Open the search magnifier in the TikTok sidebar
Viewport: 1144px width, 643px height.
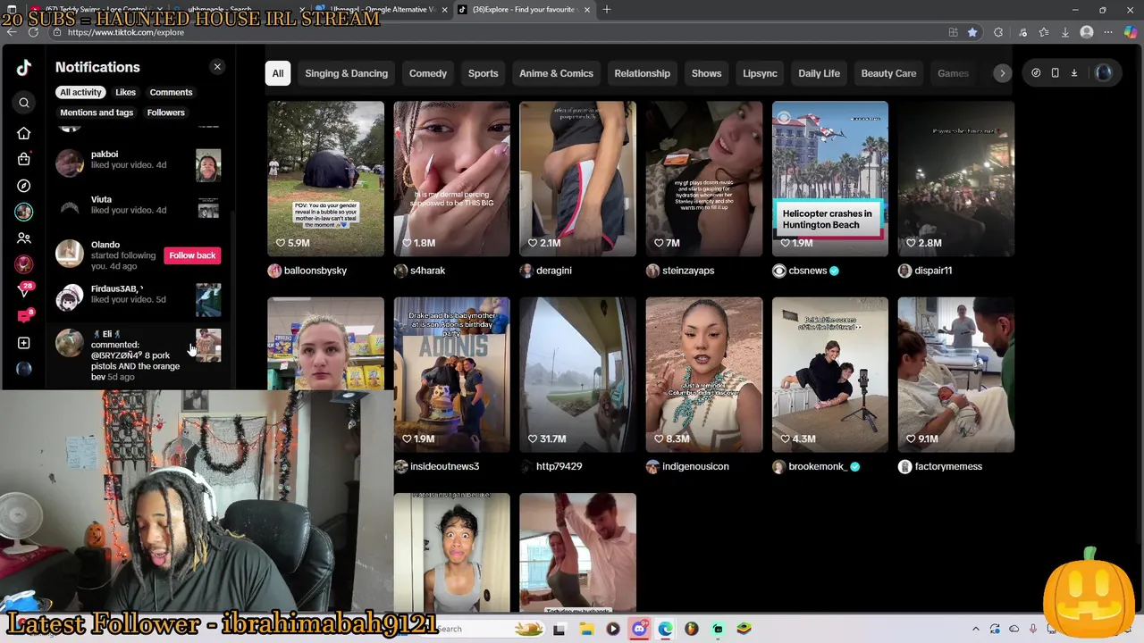tap(24, 103)
